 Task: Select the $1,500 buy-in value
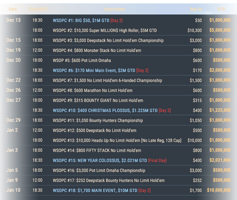pyautogui.click(x=196, y=80)
